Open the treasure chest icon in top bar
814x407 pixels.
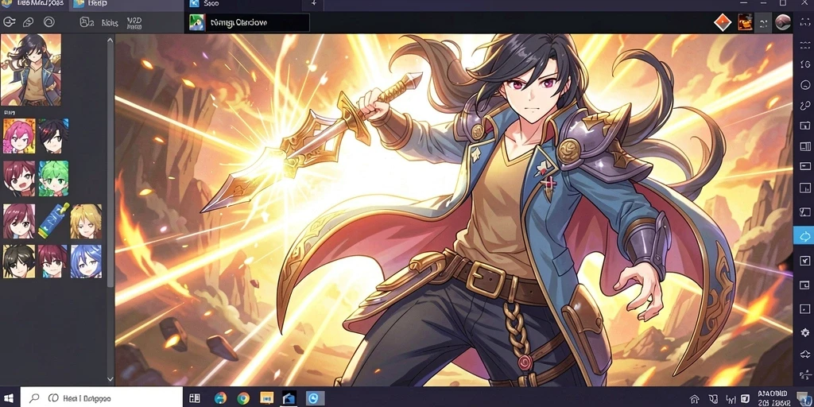[746, 22]
